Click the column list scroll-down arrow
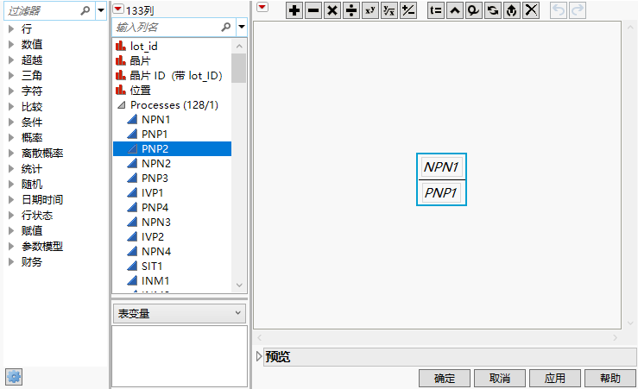This screenshot has width=638, height=389. pos(239,285)
